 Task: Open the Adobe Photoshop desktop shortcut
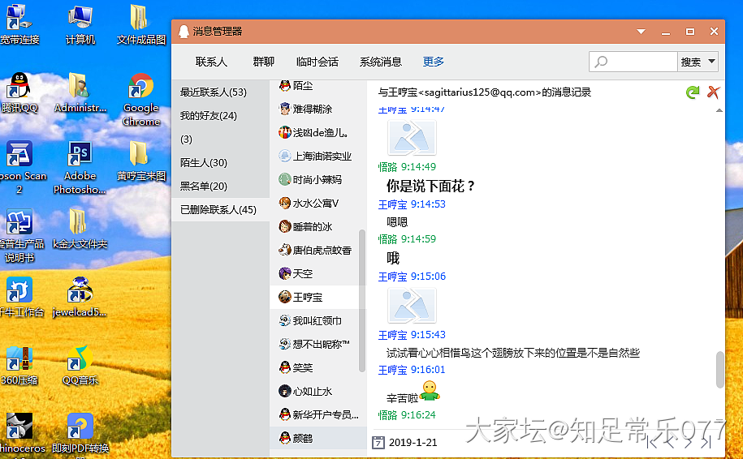tap(80, 167)
